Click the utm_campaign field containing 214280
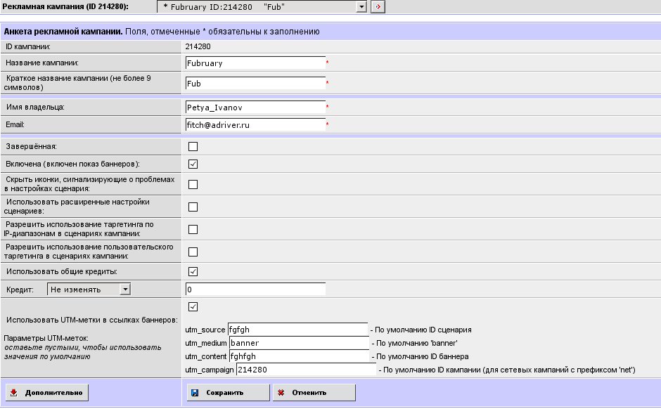661x409 pixels. point(306,370)
